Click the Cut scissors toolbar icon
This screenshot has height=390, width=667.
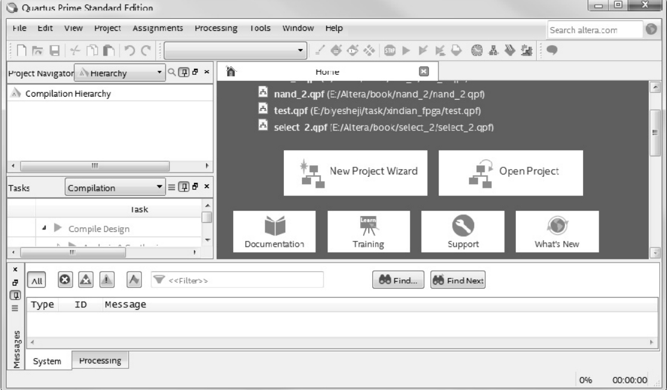point(76,51)
